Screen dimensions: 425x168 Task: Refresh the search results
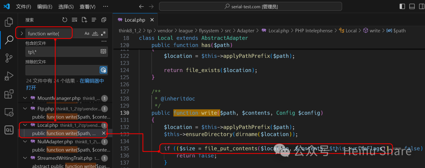(x=65, y=20)
